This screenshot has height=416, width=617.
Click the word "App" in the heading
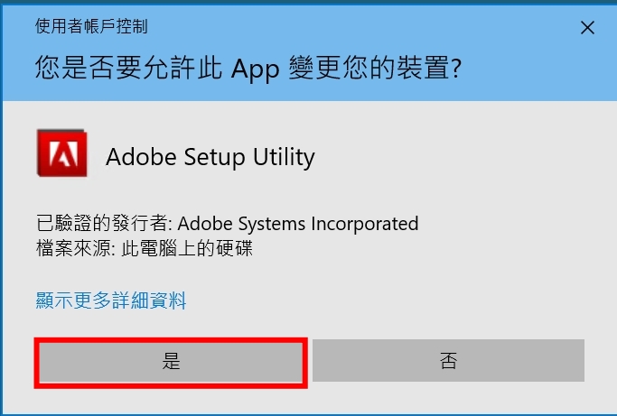click(256, 69)
